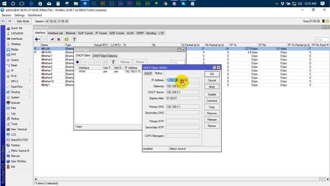Switch to Interface List tab
Screen dimensions: 330x186
click(x=55, y=33)
